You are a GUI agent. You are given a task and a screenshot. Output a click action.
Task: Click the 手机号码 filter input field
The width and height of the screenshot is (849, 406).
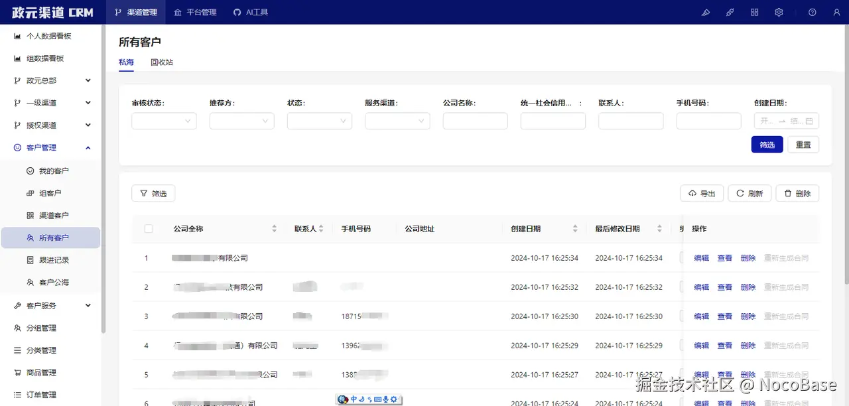[708, 121]
